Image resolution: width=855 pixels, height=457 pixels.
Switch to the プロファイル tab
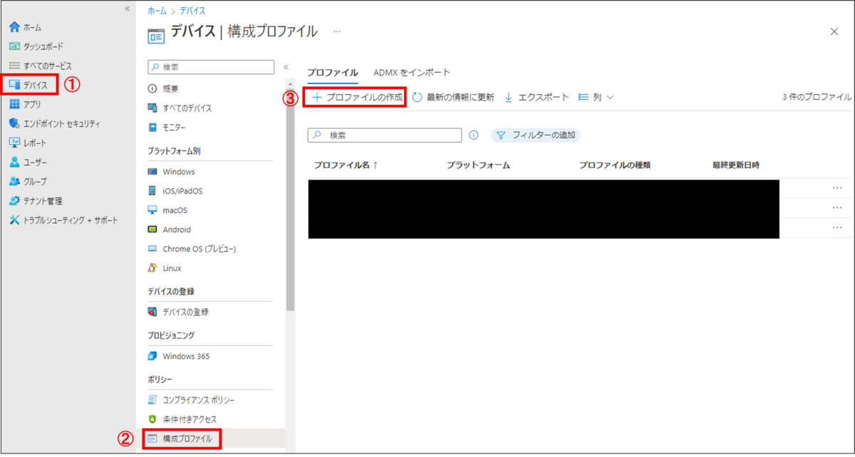pyautogui.click(x=332, y=73)
